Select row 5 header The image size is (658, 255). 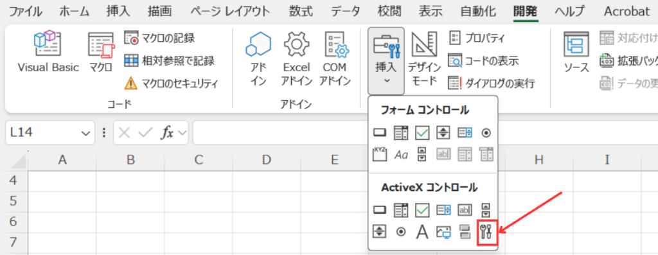point(14,201)
